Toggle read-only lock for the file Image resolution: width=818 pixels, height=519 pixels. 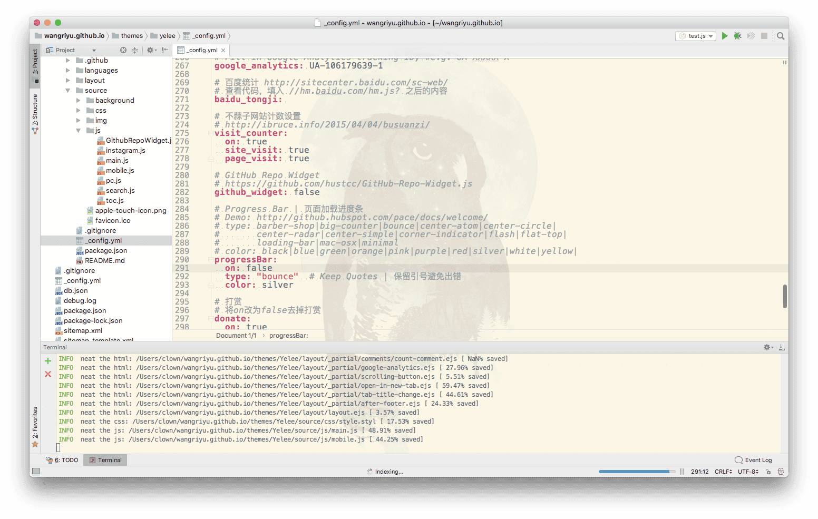point(768,472)
